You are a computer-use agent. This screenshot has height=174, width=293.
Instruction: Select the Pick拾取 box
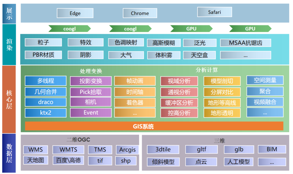(x=91, y=92)
